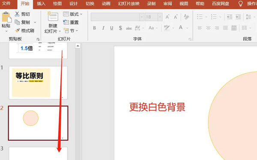Select the Format Painter (格式刷) brush icon
Screen dimensions: 257x160
pyautogui.click(x=17, y=30)
